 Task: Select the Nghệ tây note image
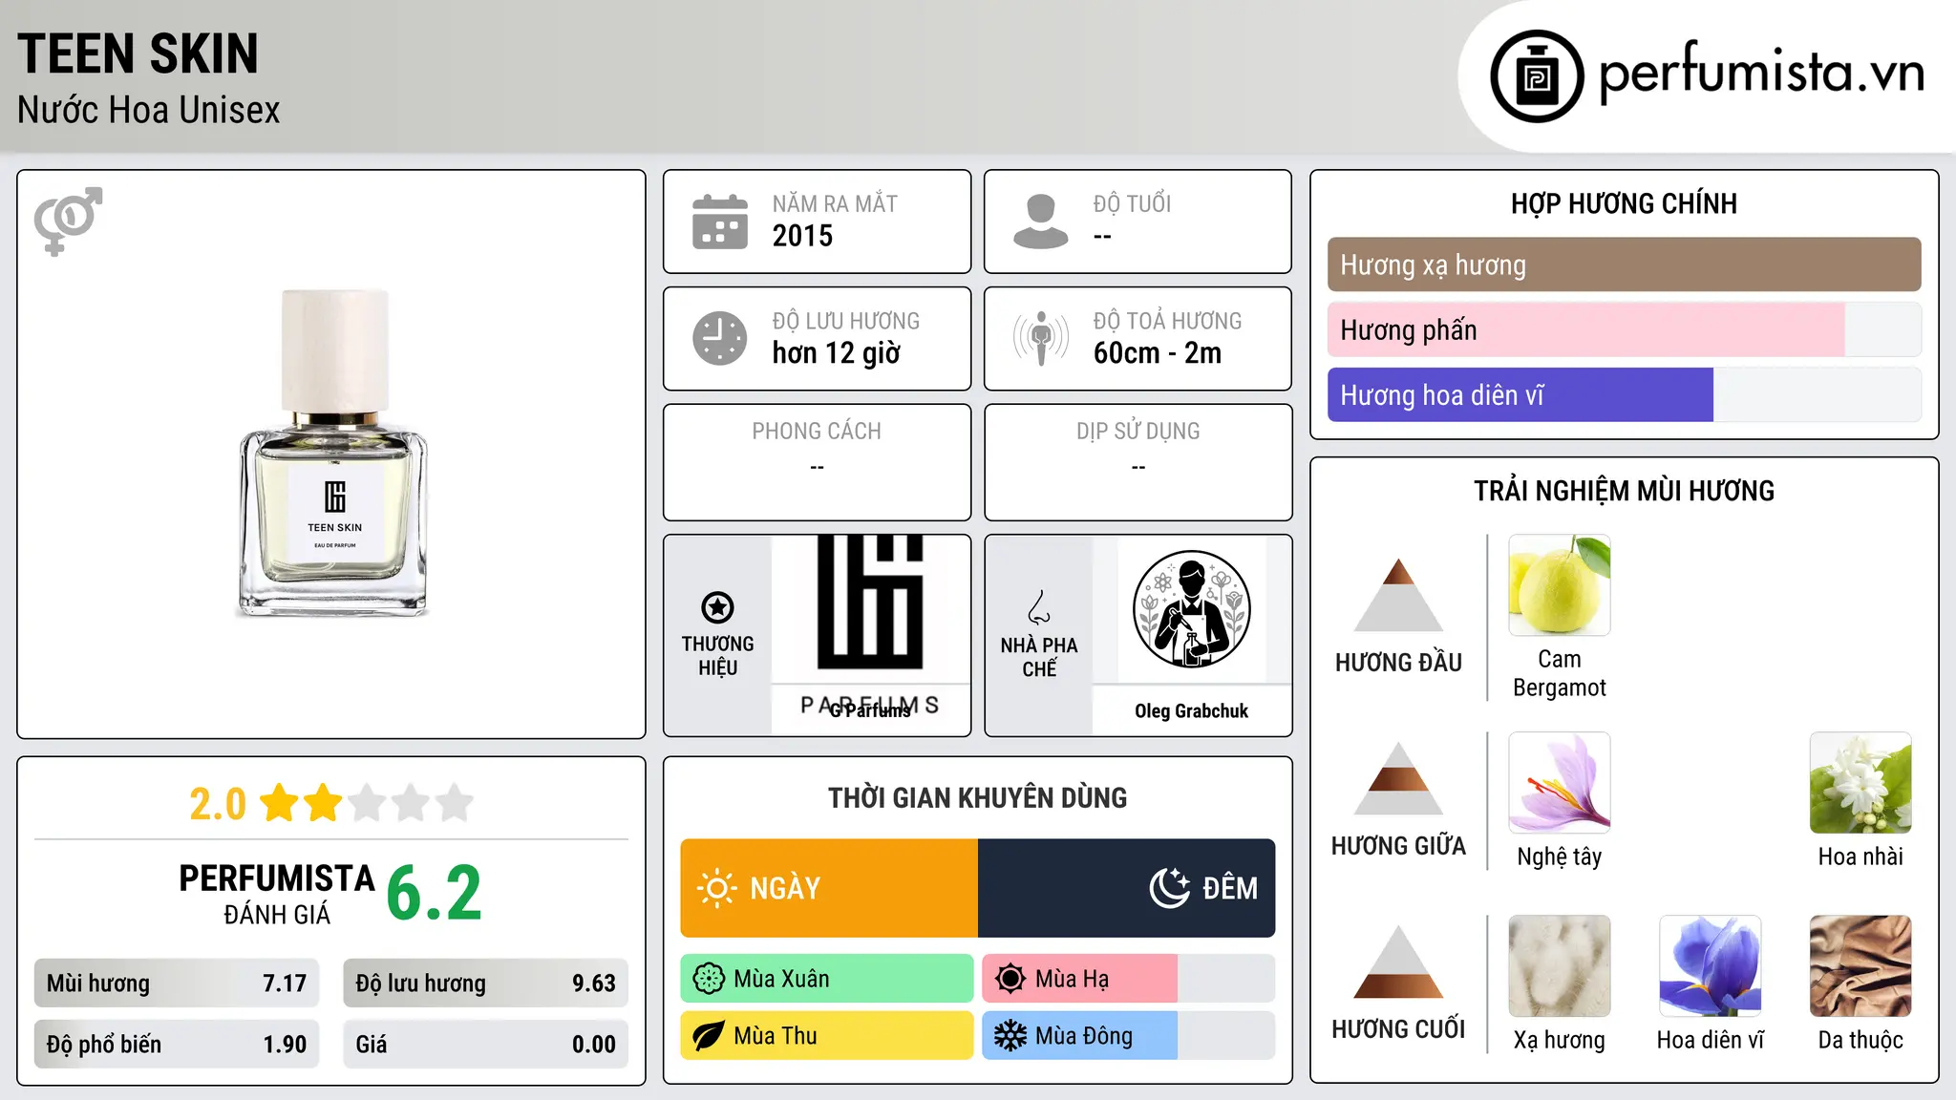(x=1560, y=783)
